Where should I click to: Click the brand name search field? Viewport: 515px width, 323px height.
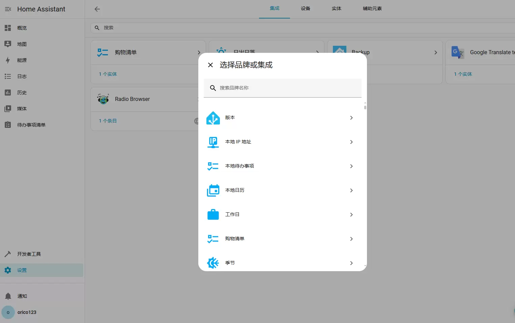pyautogui.click(x=287, y=88)
